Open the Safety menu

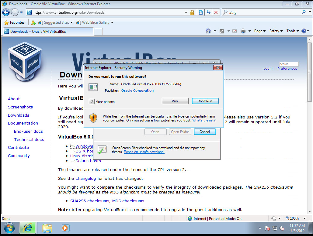[276, 31]
